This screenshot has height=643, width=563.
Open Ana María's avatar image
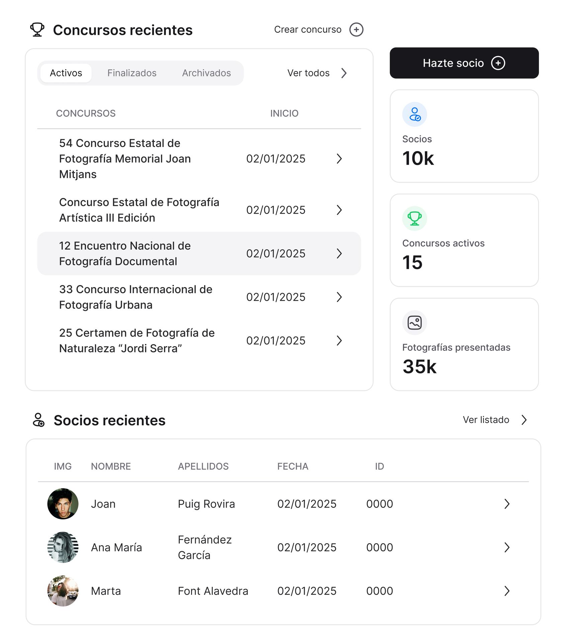click(63, 547)
